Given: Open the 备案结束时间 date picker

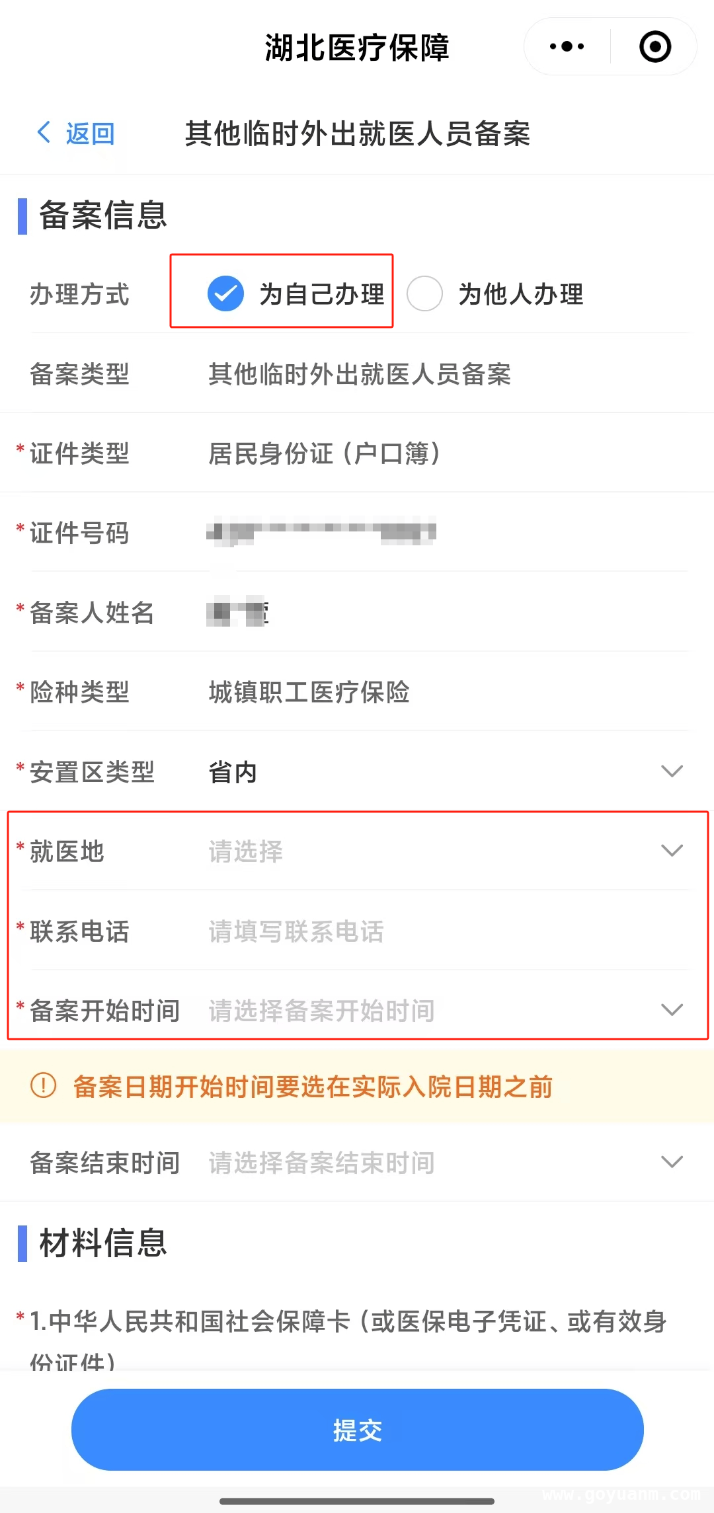Looking at the screenshot, I should [x=357, y=1162].
